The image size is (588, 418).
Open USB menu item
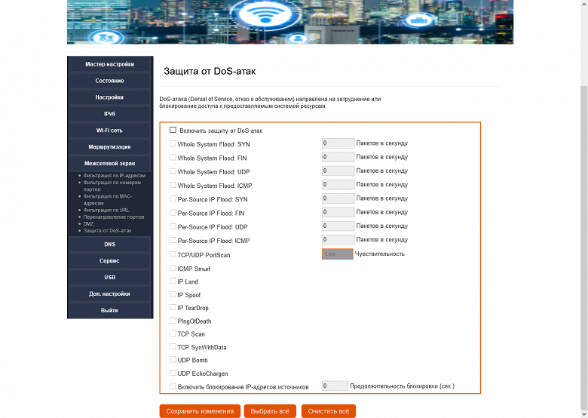tap(109, 278)
